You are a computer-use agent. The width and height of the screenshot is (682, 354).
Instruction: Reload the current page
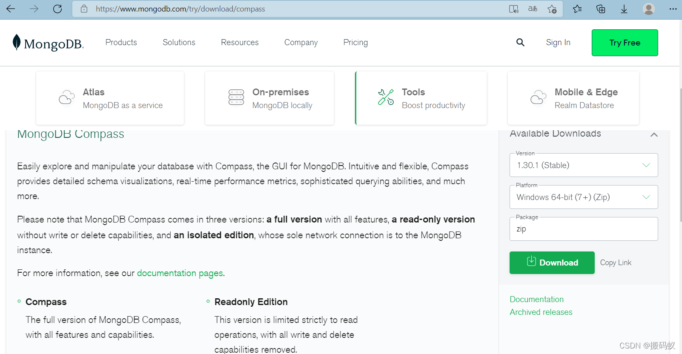point(57,9)
